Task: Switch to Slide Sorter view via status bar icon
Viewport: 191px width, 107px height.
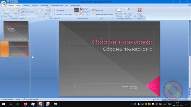Action: point(158,100)
